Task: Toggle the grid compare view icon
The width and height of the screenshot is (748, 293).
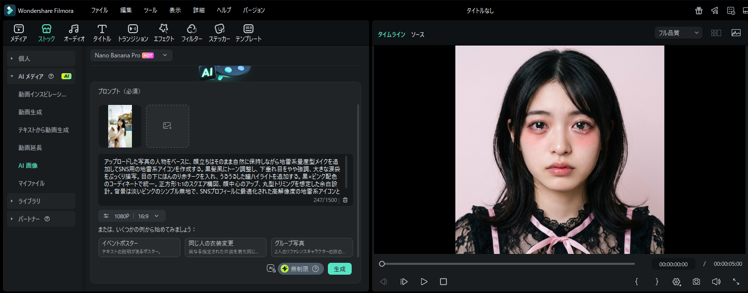Action: coord(716,33)
